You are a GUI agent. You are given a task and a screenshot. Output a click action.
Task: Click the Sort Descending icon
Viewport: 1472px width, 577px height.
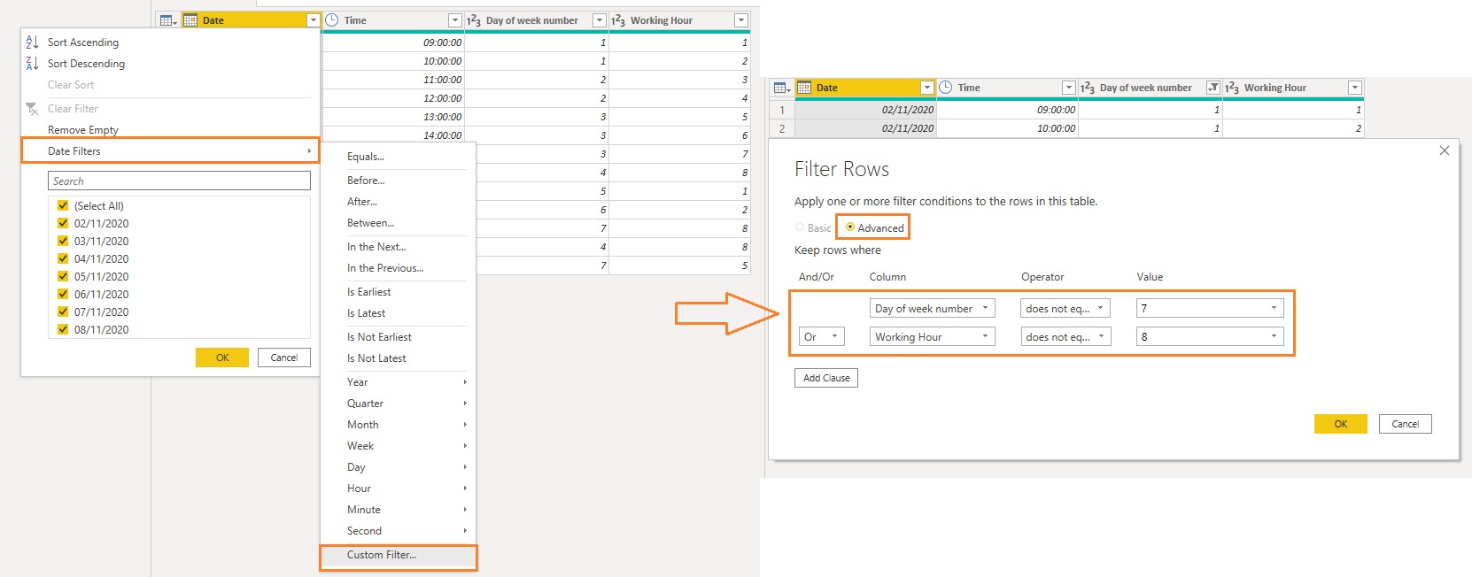click(x=32, y=63)
